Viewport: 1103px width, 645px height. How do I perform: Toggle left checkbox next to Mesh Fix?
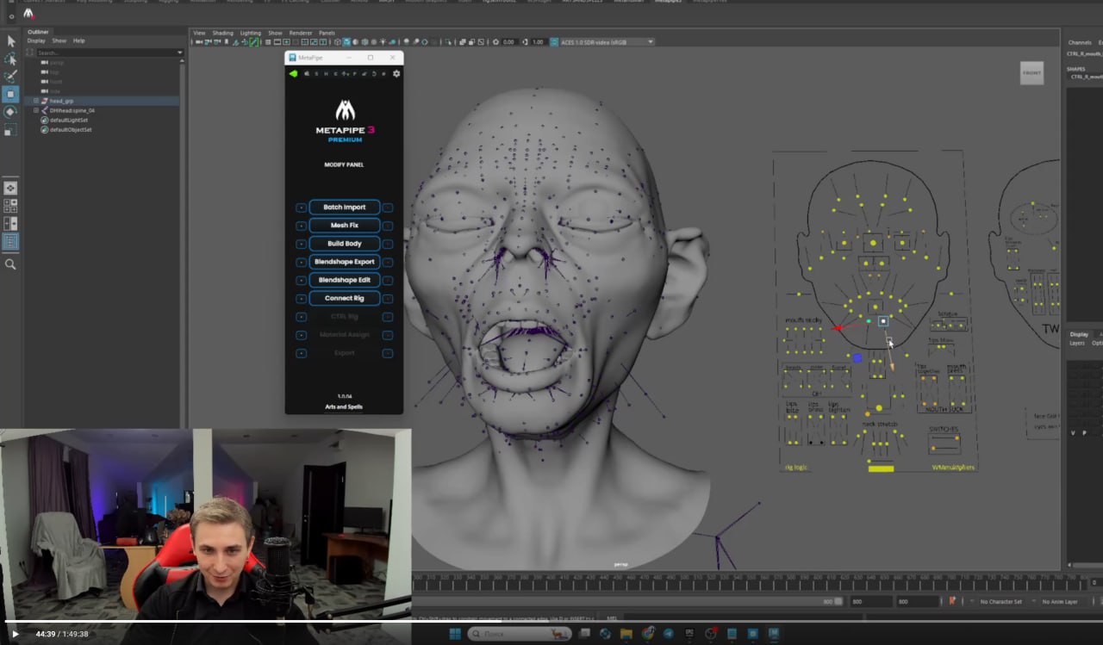tap(301, 226)
